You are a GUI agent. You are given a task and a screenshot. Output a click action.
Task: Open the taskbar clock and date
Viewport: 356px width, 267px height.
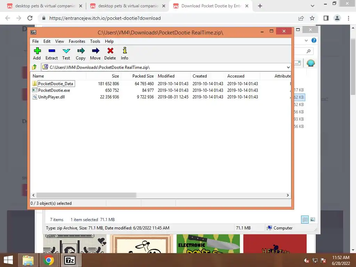click(341, 260)
